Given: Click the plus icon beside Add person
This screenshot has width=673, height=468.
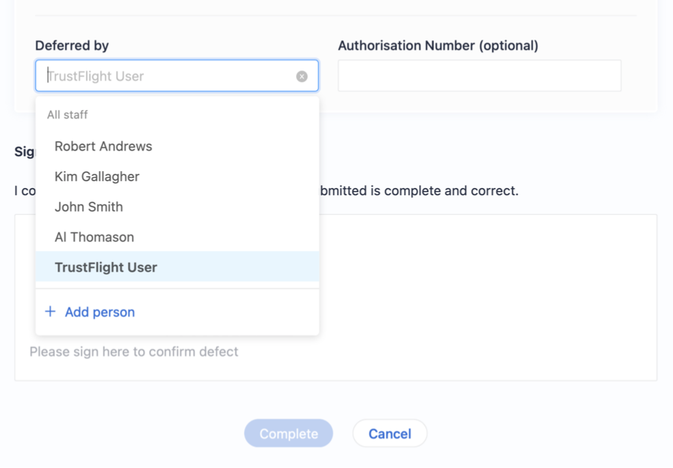Looking at the screenshot, I should [50, 312].
